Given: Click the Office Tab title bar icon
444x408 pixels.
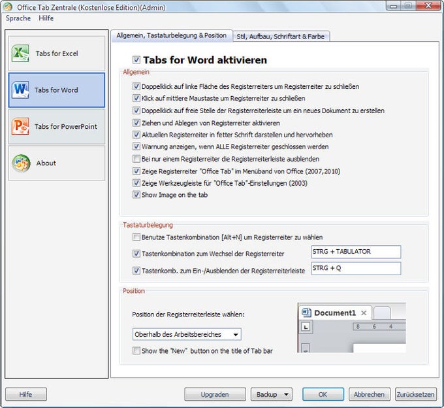Looking at the screenshot, I should click(8, 7).
